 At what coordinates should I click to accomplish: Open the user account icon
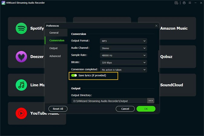pyautogui.click(x=184, y=3)
